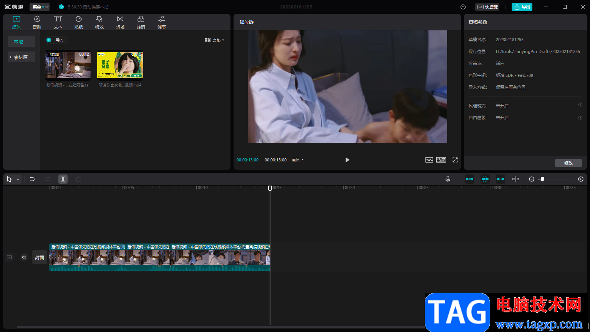590x332 pixels.
Task: Zoom out the timeline
Action: tap(532, 179)
